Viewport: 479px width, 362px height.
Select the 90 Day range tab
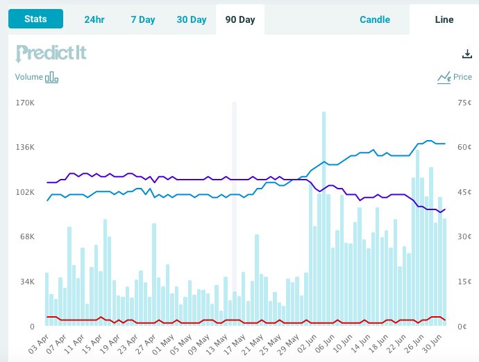[240, 19]
